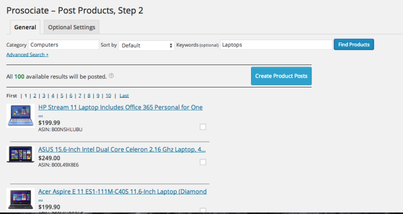The height and width of the screenshot is (214, 403).
Task: Open the Acer Aspire E 11 thumbnail
Action: click(x=20, y=199)
